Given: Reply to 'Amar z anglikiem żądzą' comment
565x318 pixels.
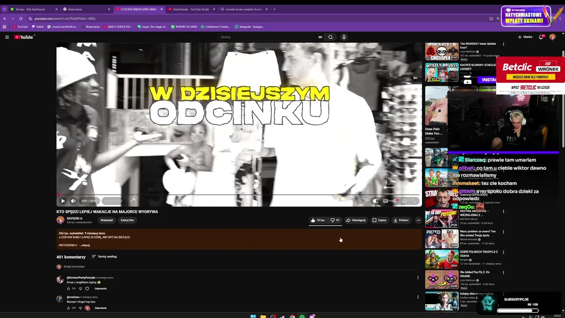Looking at the screenshot, I should (101, 289).
